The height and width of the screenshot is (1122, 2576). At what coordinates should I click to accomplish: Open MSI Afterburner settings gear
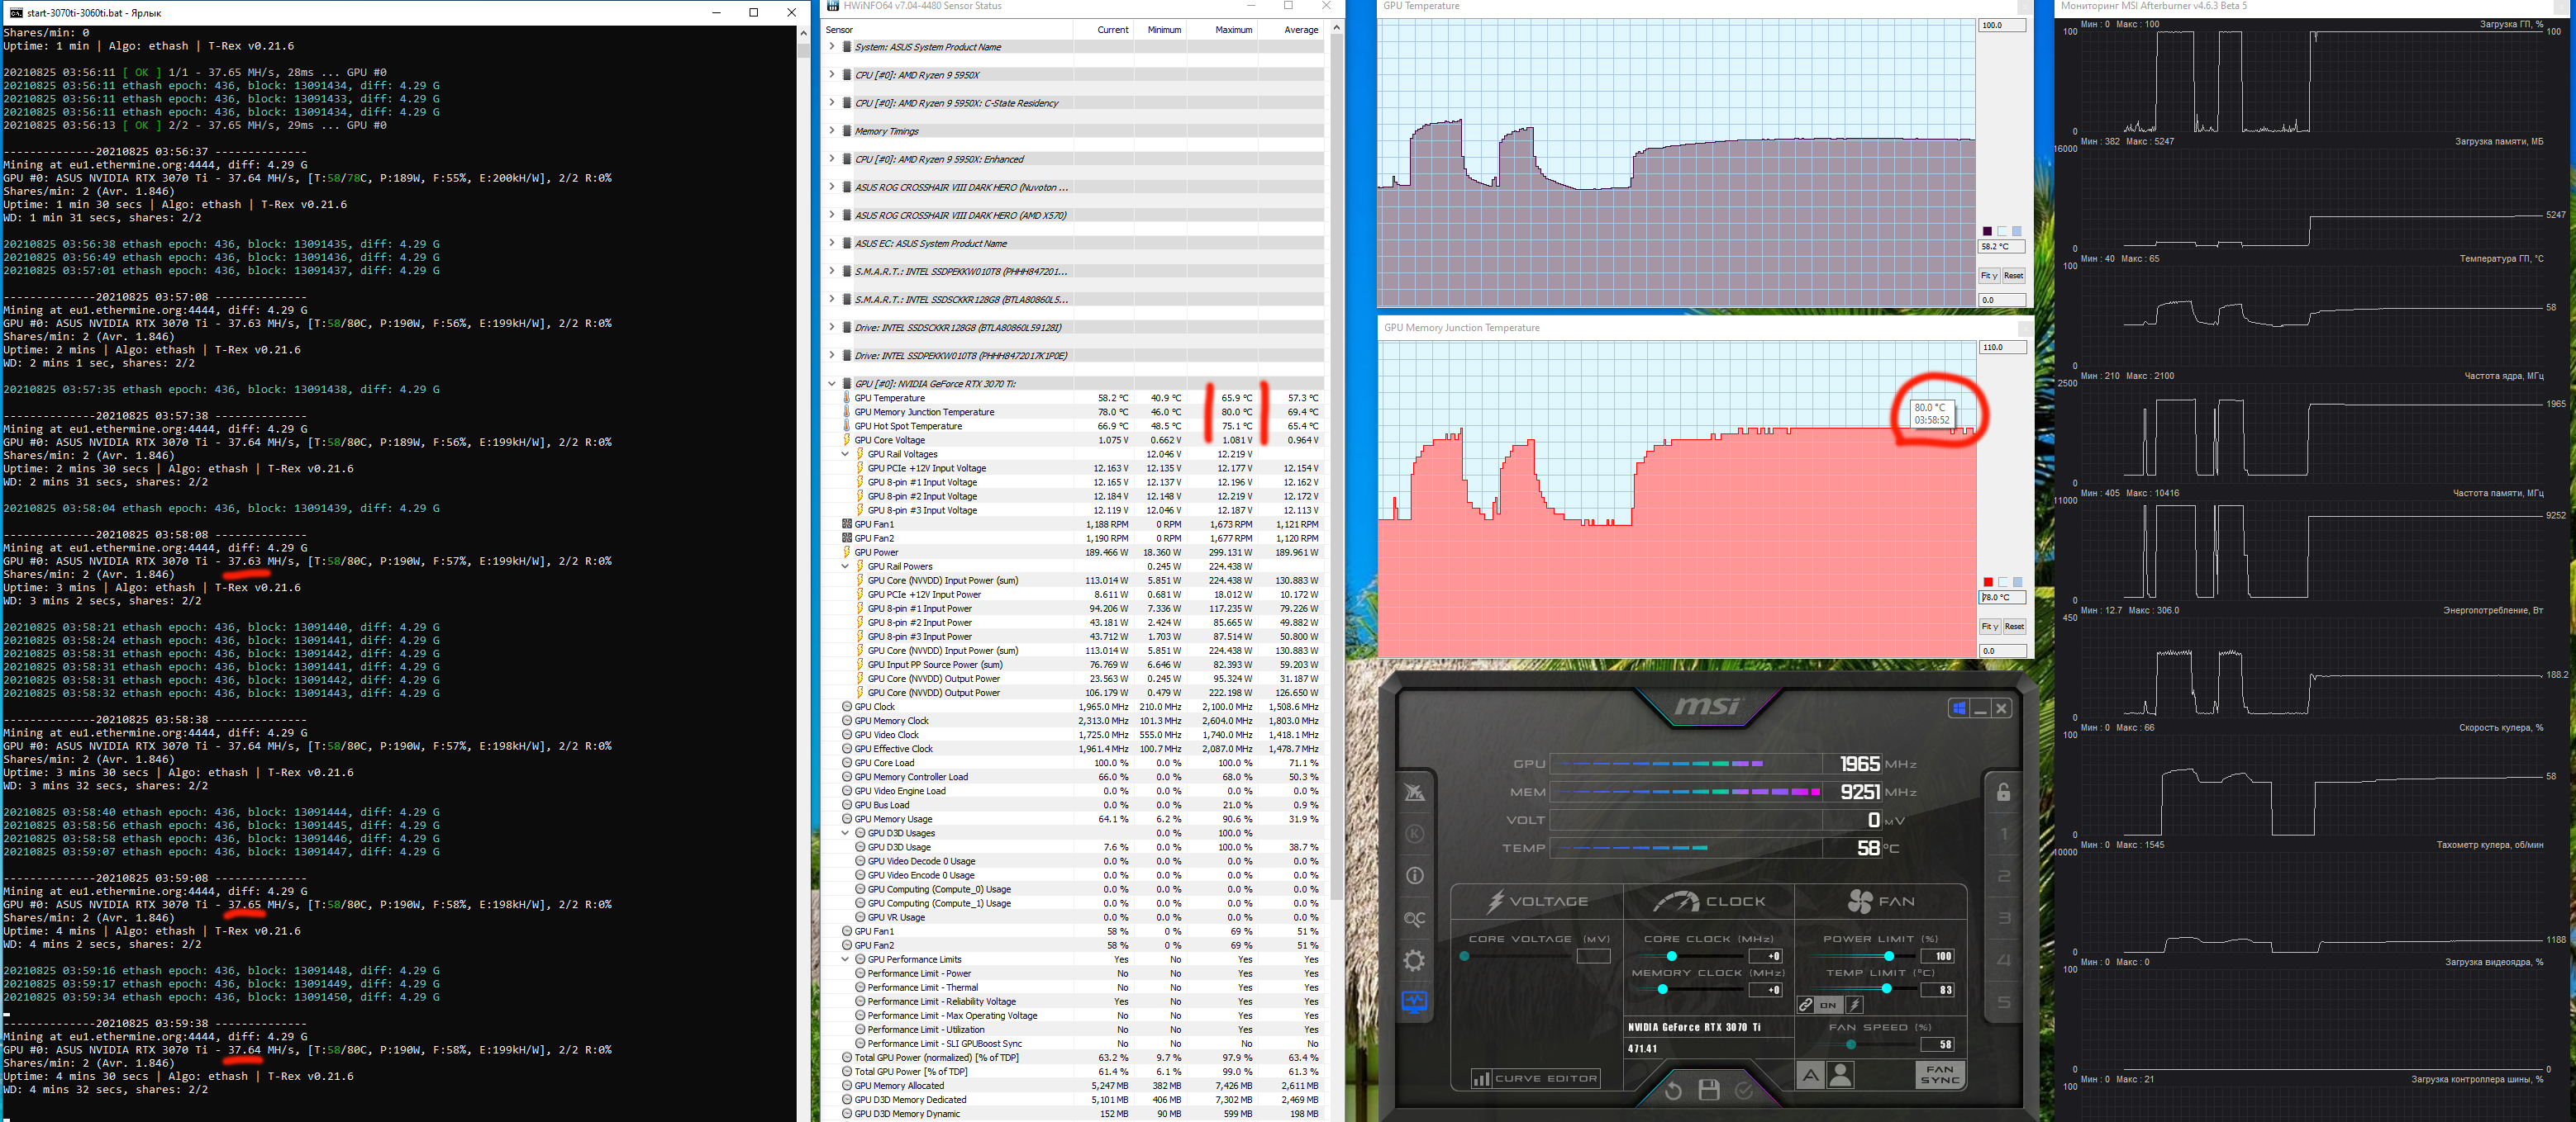coord(1414,961)
